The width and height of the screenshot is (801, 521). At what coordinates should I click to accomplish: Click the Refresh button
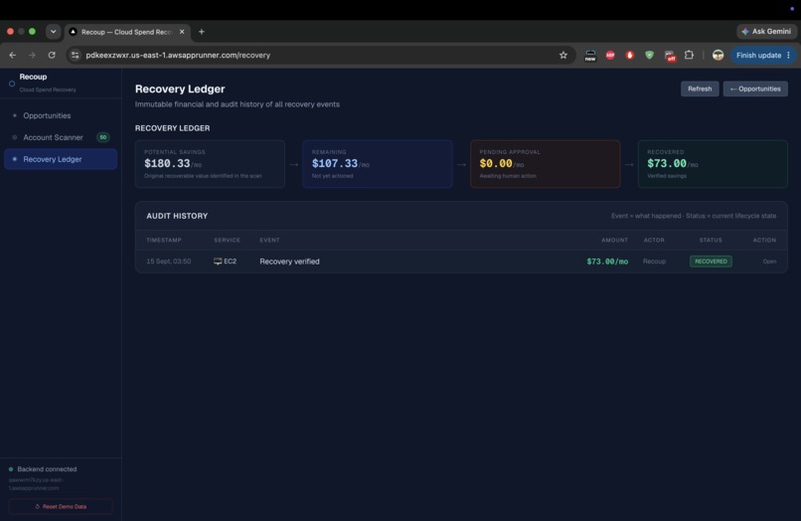point(700,88)
